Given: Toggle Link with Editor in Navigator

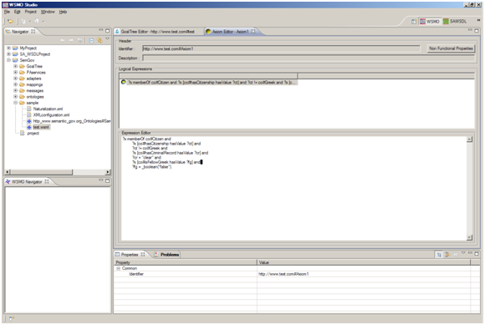Looking at the screenshot, I should pos(100,40).
